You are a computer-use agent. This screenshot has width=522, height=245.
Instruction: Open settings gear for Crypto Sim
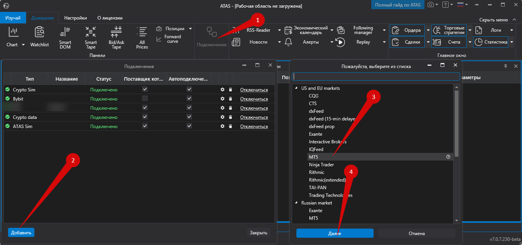point(223,90)
